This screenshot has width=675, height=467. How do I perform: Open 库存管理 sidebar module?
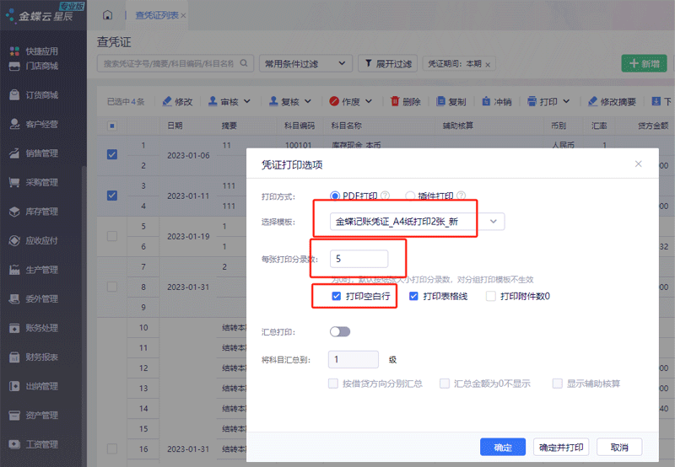pyautogui.click(x=34, y=212)
